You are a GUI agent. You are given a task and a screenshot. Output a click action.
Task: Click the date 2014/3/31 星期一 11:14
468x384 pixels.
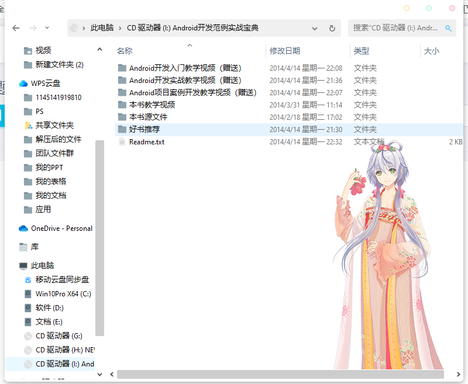tap(305, 105)
